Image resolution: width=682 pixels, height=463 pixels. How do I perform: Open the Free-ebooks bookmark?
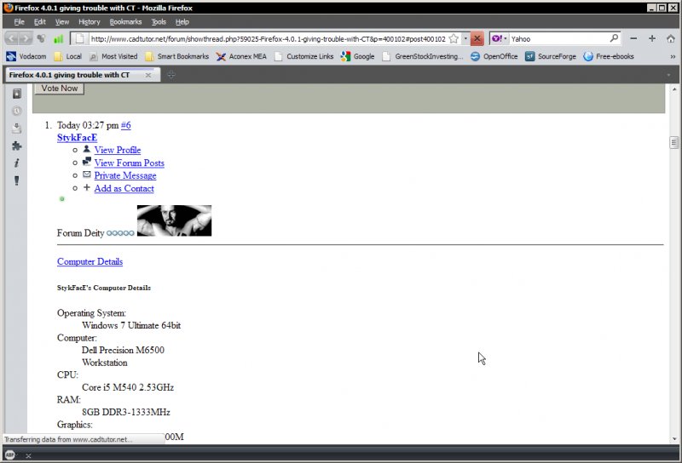(x=609, y=56)
